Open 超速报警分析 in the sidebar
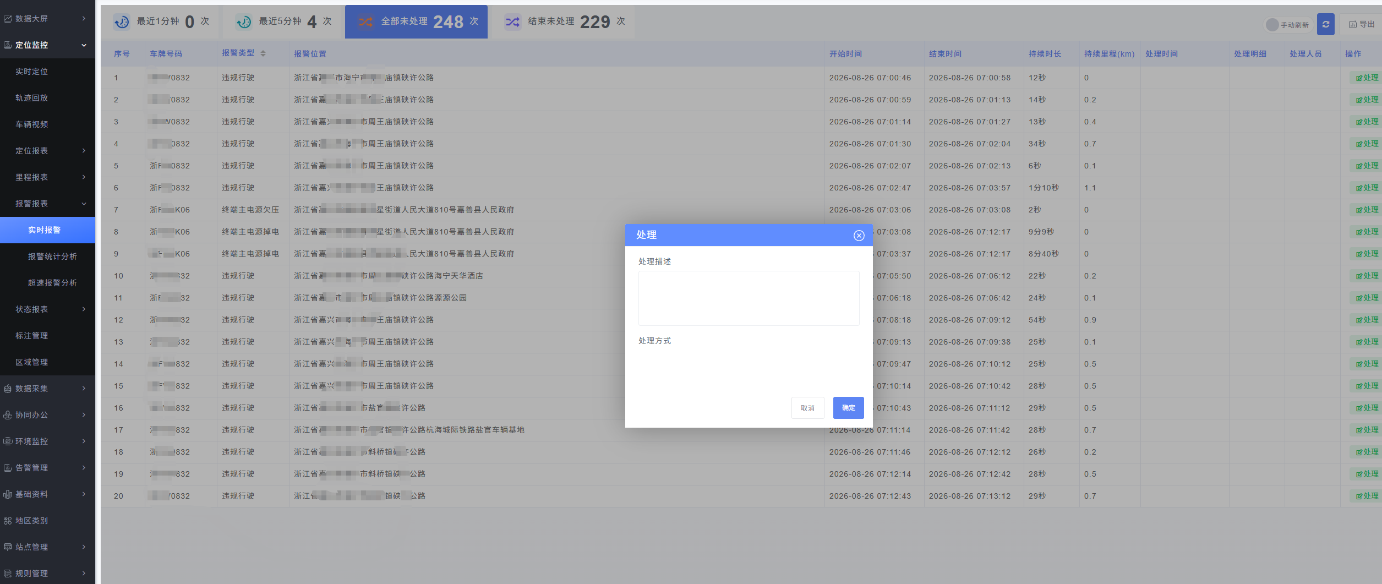This screenshot has height=584, width=1382. (47, 282)
